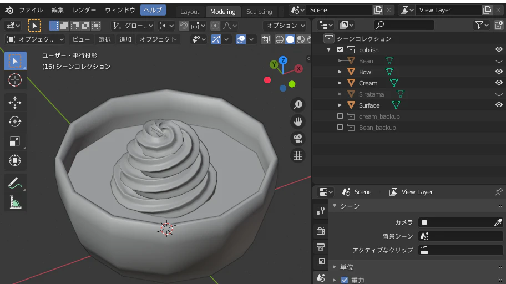506x284 pixels.
Task: Toggle snapping magnet in header
Action: point(184,26)
